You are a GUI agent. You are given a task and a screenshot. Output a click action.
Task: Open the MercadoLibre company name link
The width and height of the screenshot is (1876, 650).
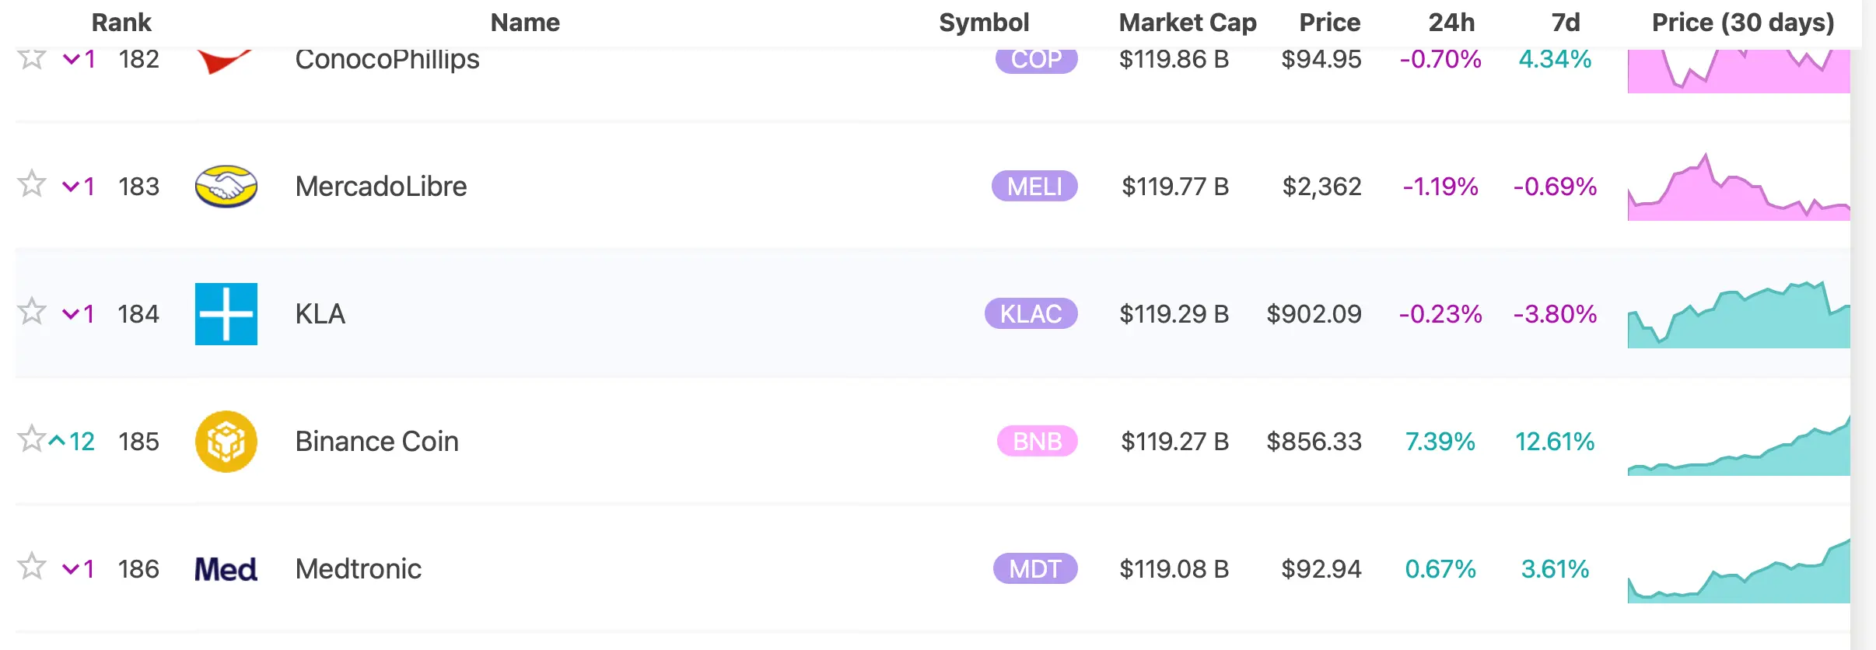(x=381, y=187)
